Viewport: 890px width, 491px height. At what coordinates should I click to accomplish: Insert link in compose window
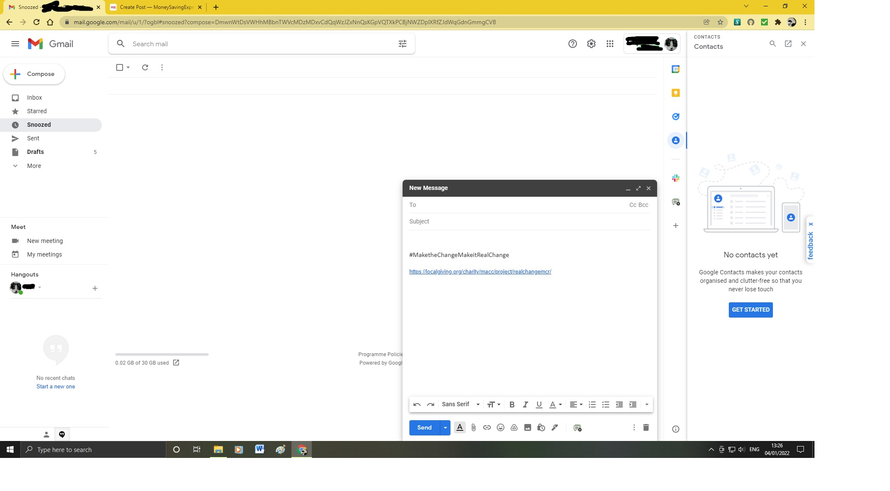(487, 427)
